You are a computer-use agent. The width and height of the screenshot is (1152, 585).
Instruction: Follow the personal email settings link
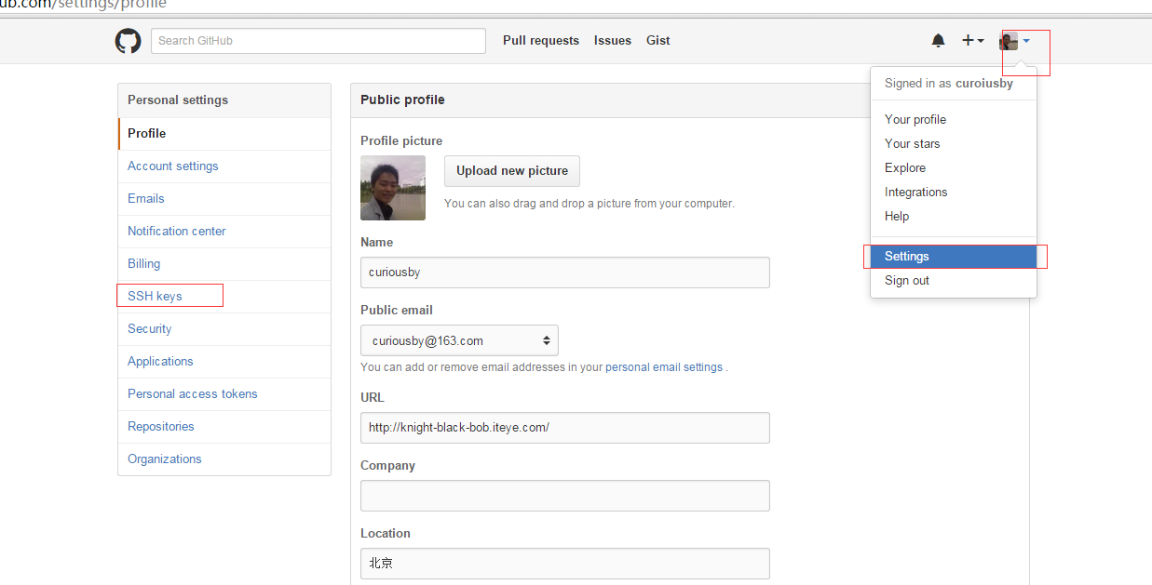[664, 367]
